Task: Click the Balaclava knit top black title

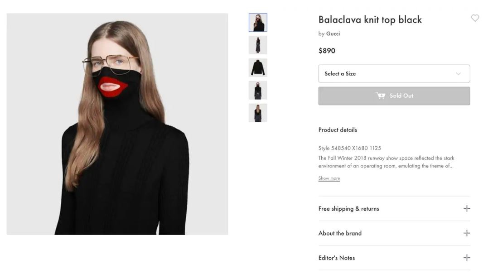Action: (370, 19)
